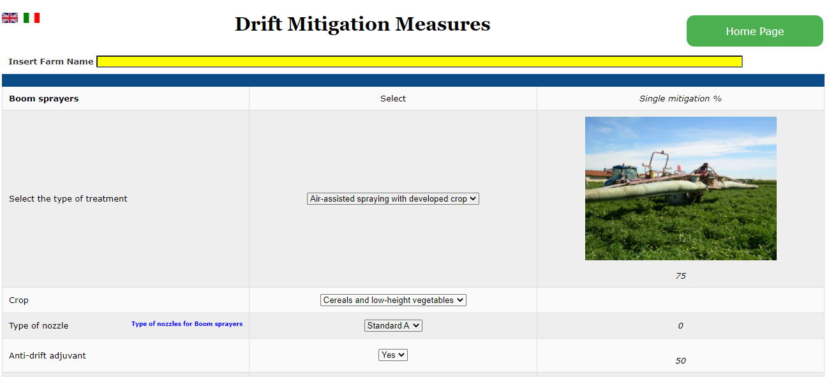Viewport: 829px width, 377px height.
Task: Switch language using the Italian flag
Action: tap(31, 18)
